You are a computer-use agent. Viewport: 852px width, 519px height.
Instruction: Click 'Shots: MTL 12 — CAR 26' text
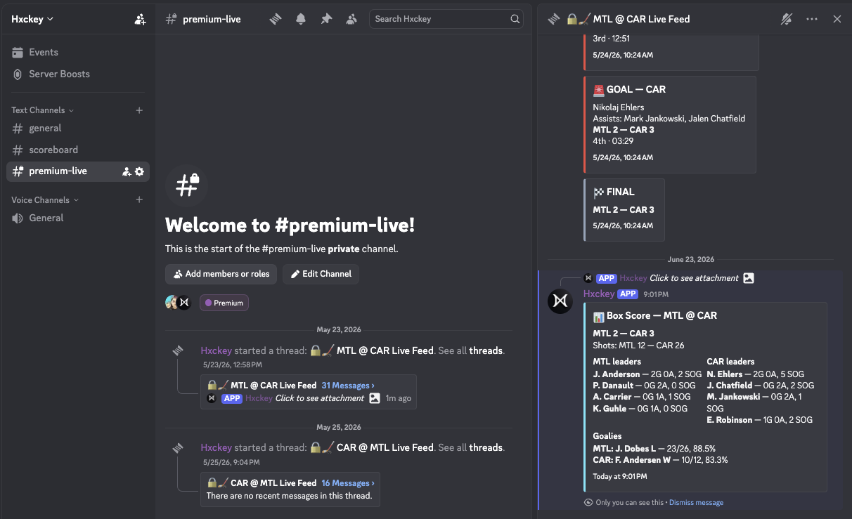(x=638, y=345)
